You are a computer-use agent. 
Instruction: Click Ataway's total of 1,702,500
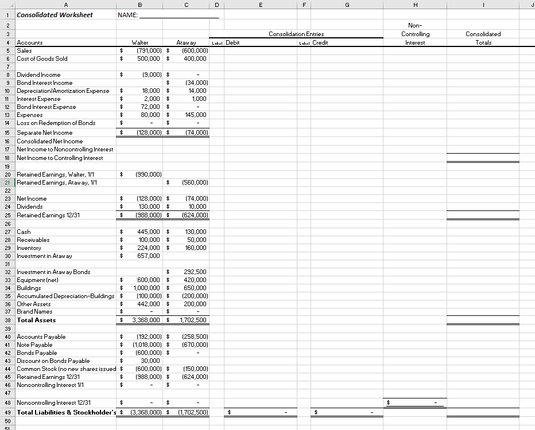186,320
